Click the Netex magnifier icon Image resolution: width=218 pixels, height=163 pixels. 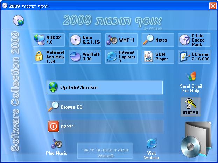point(148,40)
